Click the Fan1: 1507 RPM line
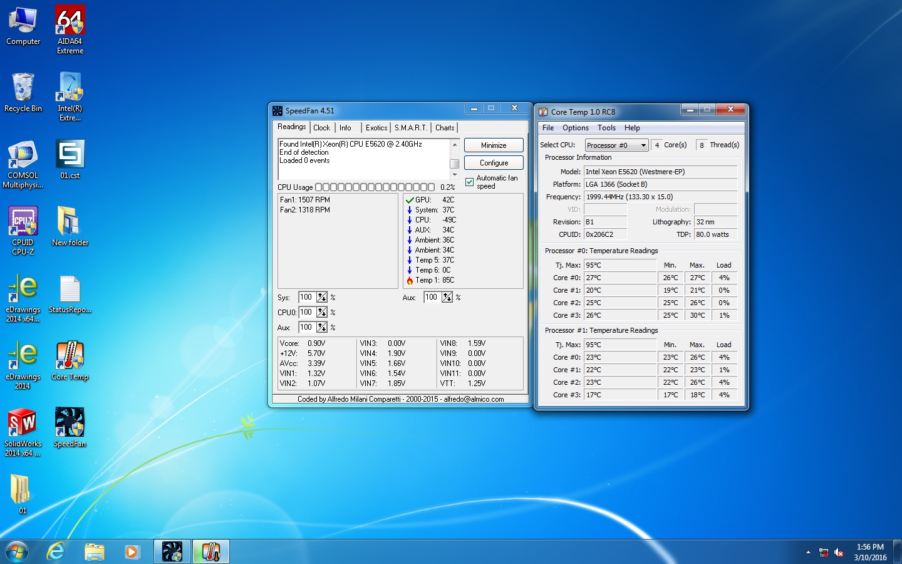Image resolution: width=902 pixels, height=564 pixels. tap(305, 200)
